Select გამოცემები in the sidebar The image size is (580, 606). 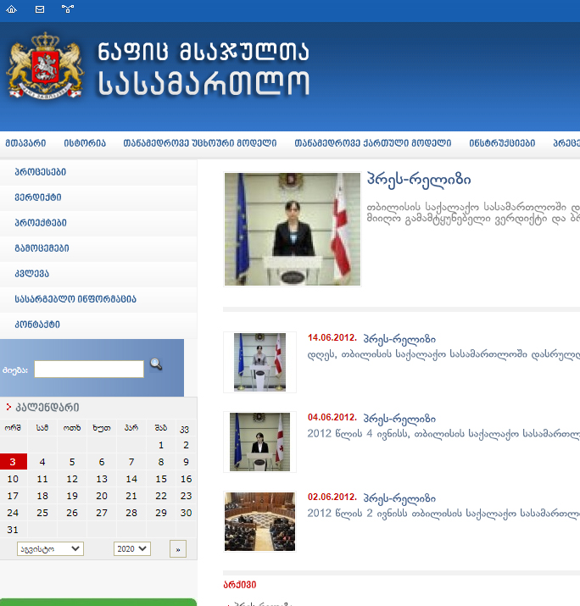(98, 248)
